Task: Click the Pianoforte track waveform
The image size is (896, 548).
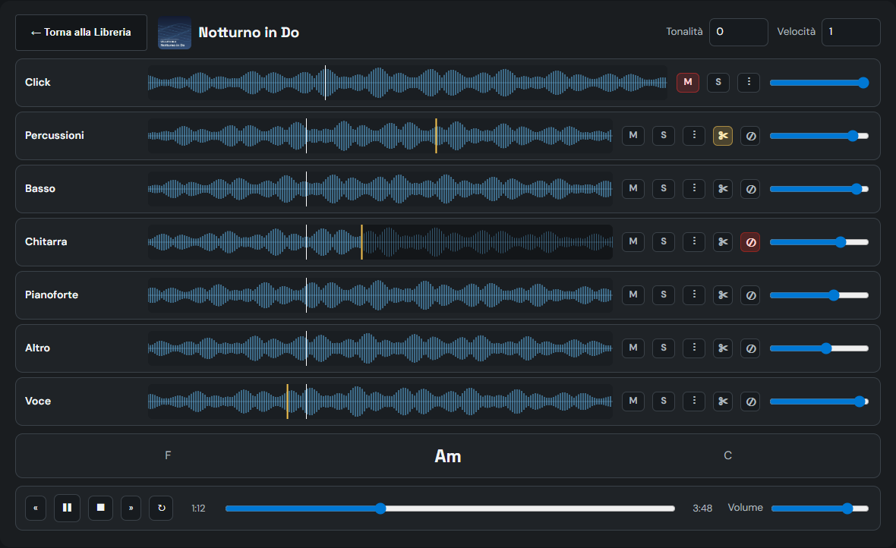Action: point(380,294)
